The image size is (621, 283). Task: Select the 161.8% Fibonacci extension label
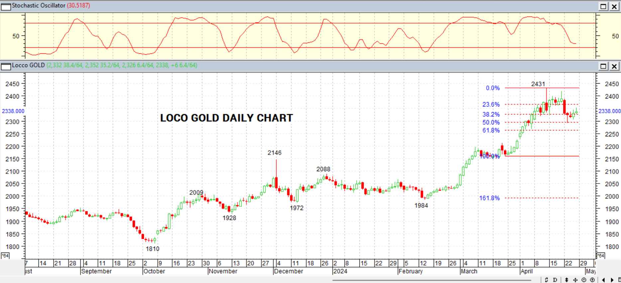coord(489,198)
